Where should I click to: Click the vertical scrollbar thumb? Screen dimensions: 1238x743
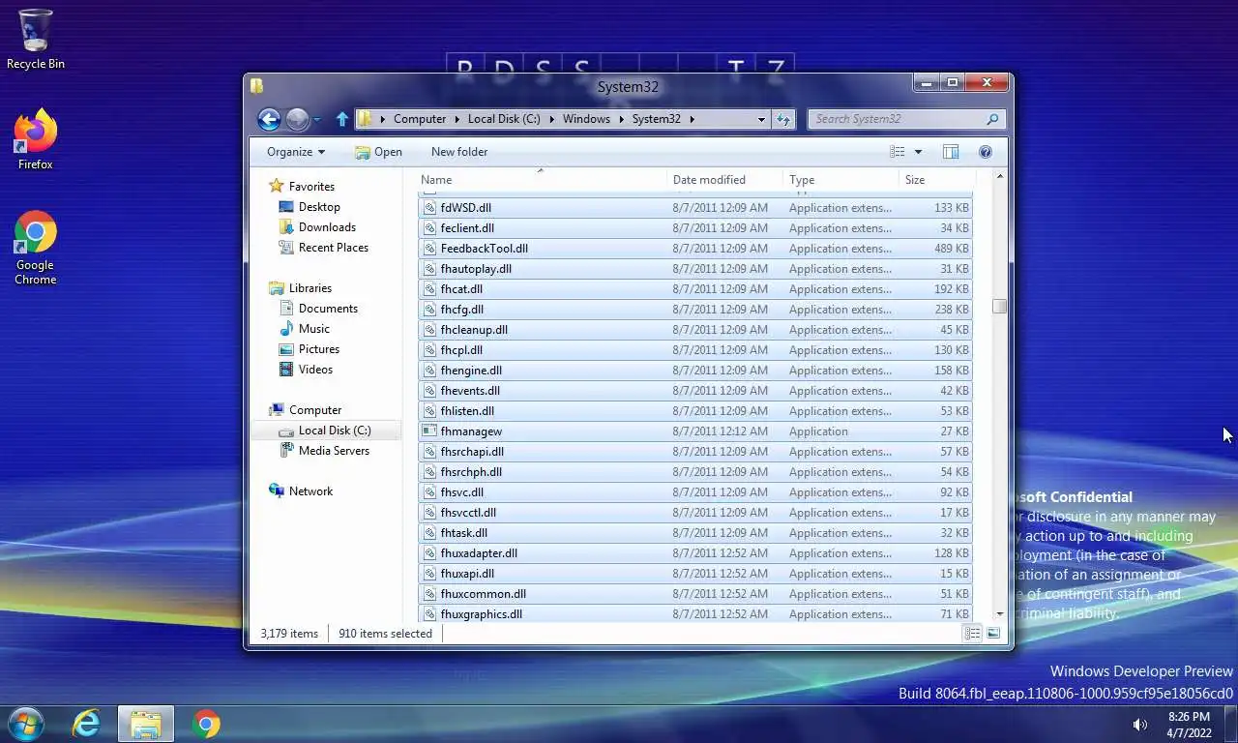(x=999, y=306)
